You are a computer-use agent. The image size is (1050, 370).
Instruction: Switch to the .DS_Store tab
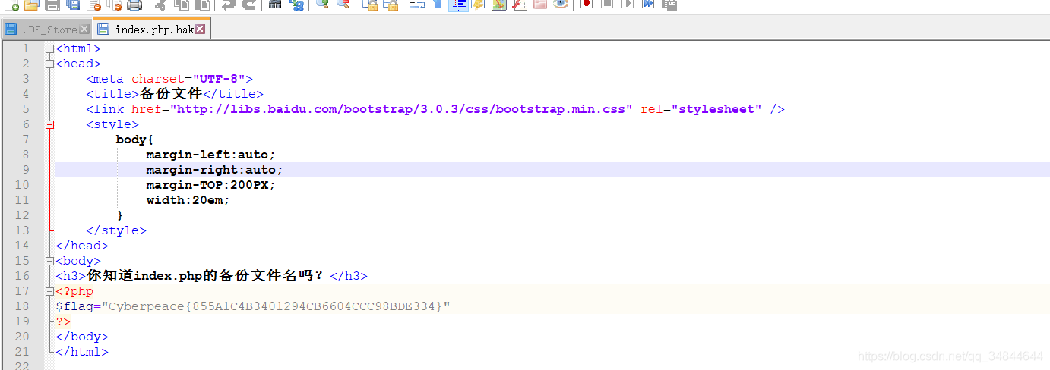coord(47,30)
